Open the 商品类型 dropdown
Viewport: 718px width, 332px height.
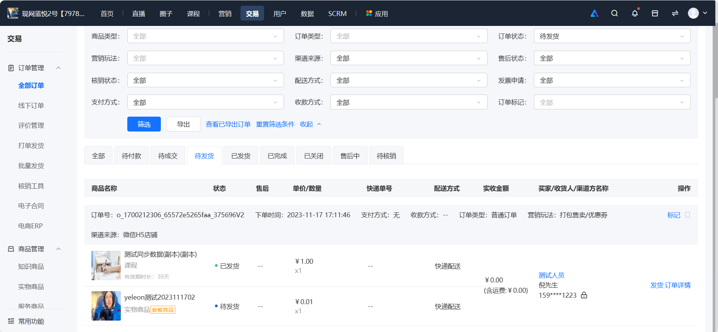coord(205,36)
